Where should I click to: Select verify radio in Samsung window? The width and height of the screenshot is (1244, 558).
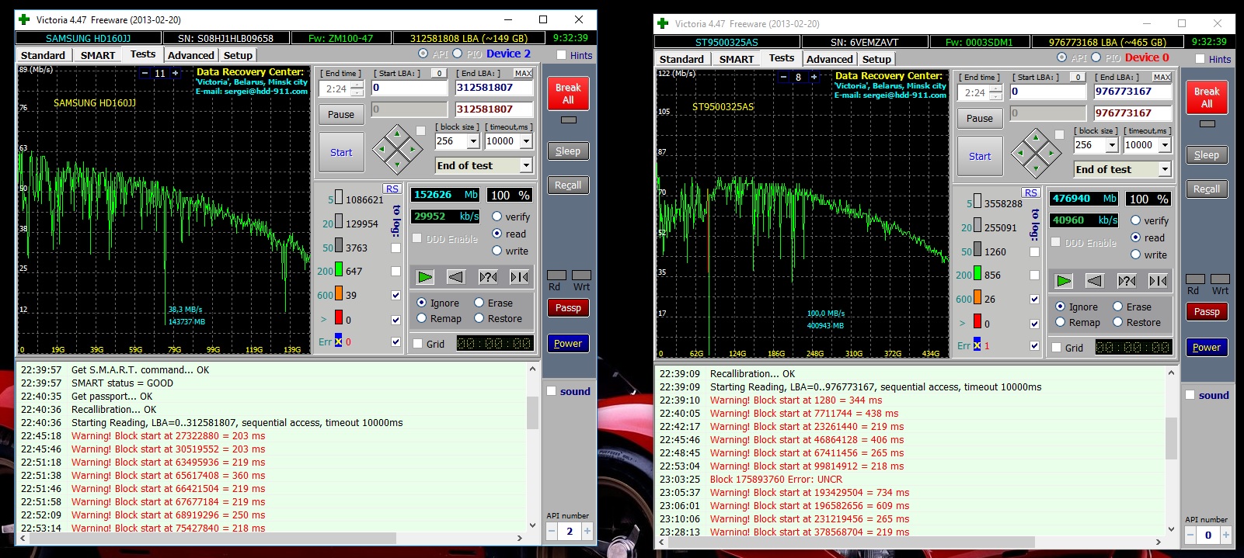pos(497,217)
